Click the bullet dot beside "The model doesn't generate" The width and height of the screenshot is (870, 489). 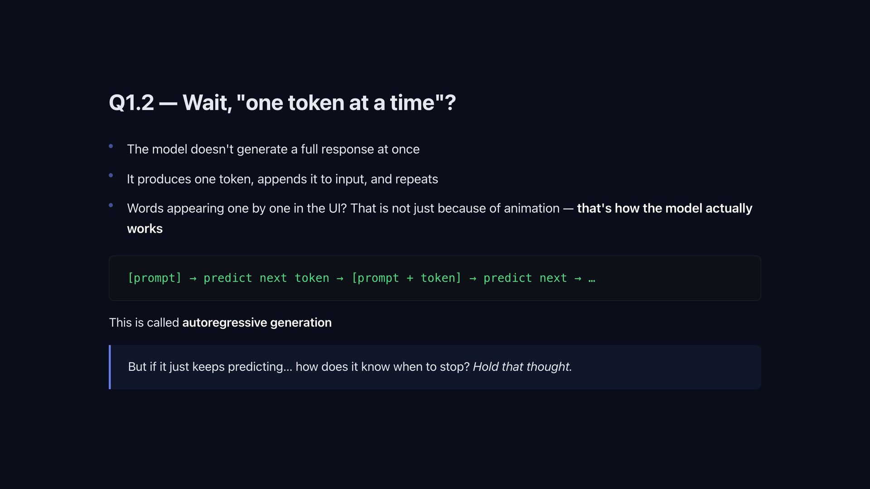111,146
